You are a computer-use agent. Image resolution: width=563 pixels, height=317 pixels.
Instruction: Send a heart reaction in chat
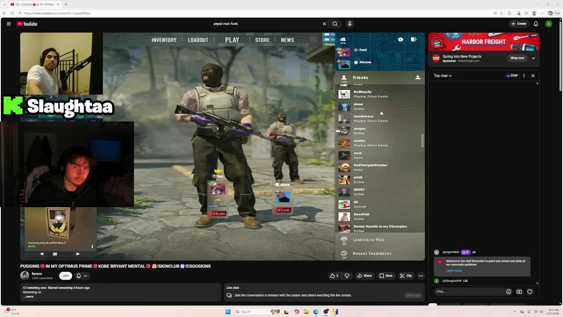(x=530, y=291)
